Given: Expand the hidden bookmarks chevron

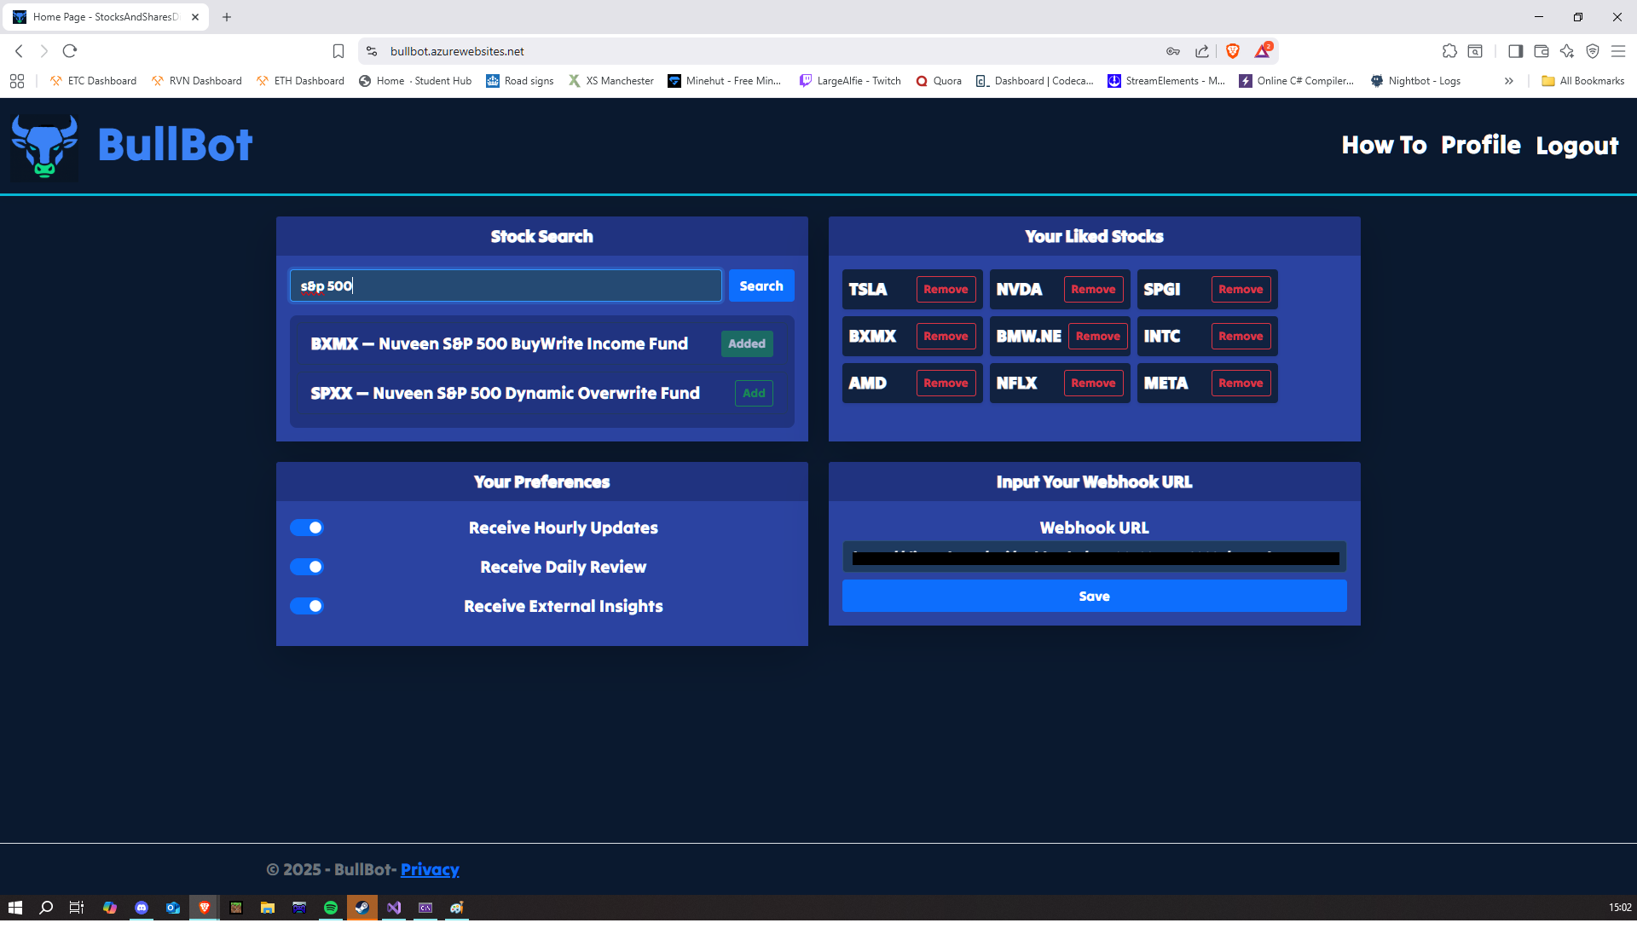Looking at the screenshot, I should tap(1509, 81).
